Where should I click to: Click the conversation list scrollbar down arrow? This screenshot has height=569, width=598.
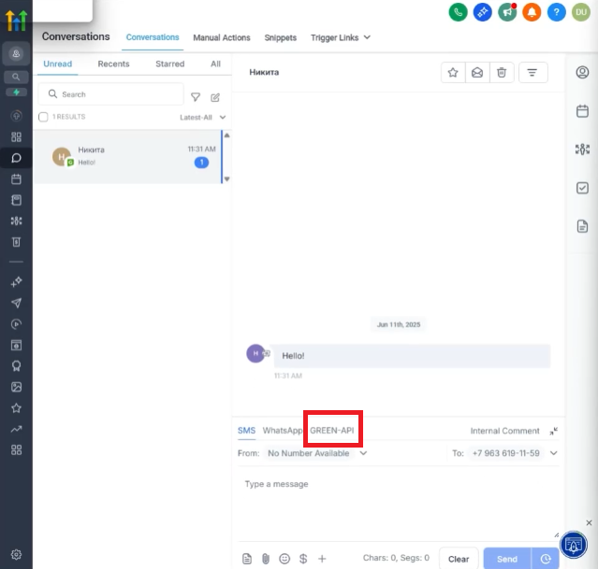point(226,178)
